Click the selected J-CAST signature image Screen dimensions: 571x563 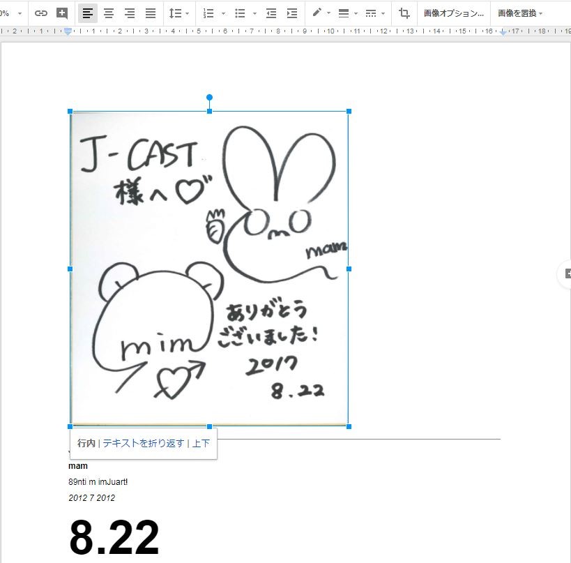(209, 268)
